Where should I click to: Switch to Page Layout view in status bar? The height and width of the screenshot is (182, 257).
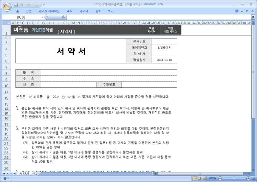200,178
